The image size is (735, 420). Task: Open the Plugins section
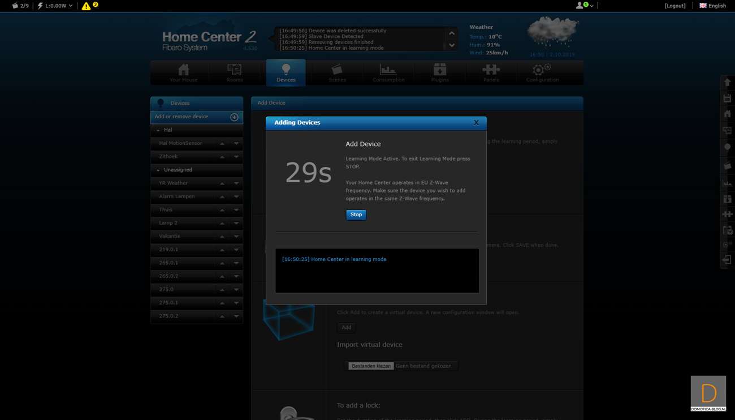440,73
